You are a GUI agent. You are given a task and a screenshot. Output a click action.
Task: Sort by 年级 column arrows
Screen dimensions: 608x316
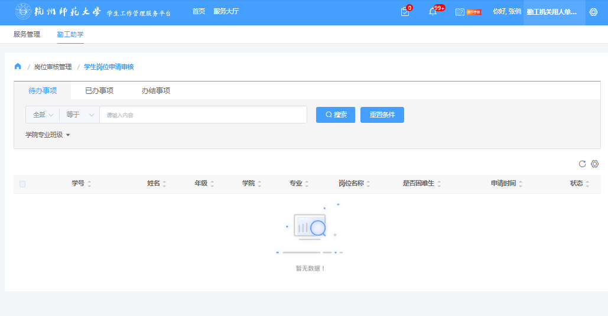(212, 184)
